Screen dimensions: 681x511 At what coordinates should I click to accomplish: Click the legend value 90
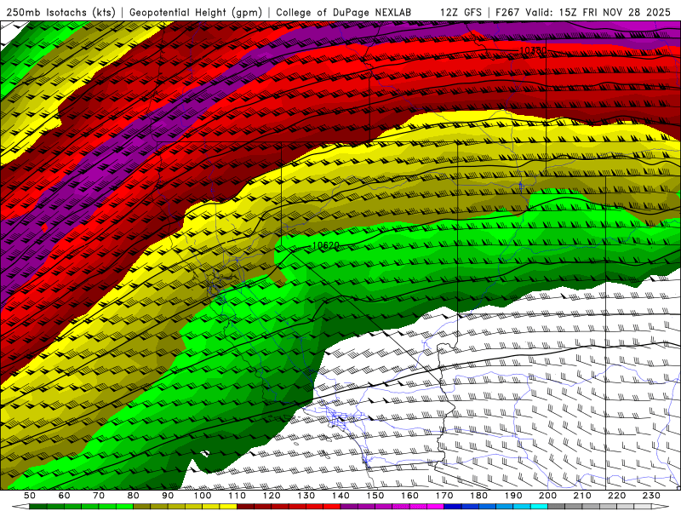point(168,496)
